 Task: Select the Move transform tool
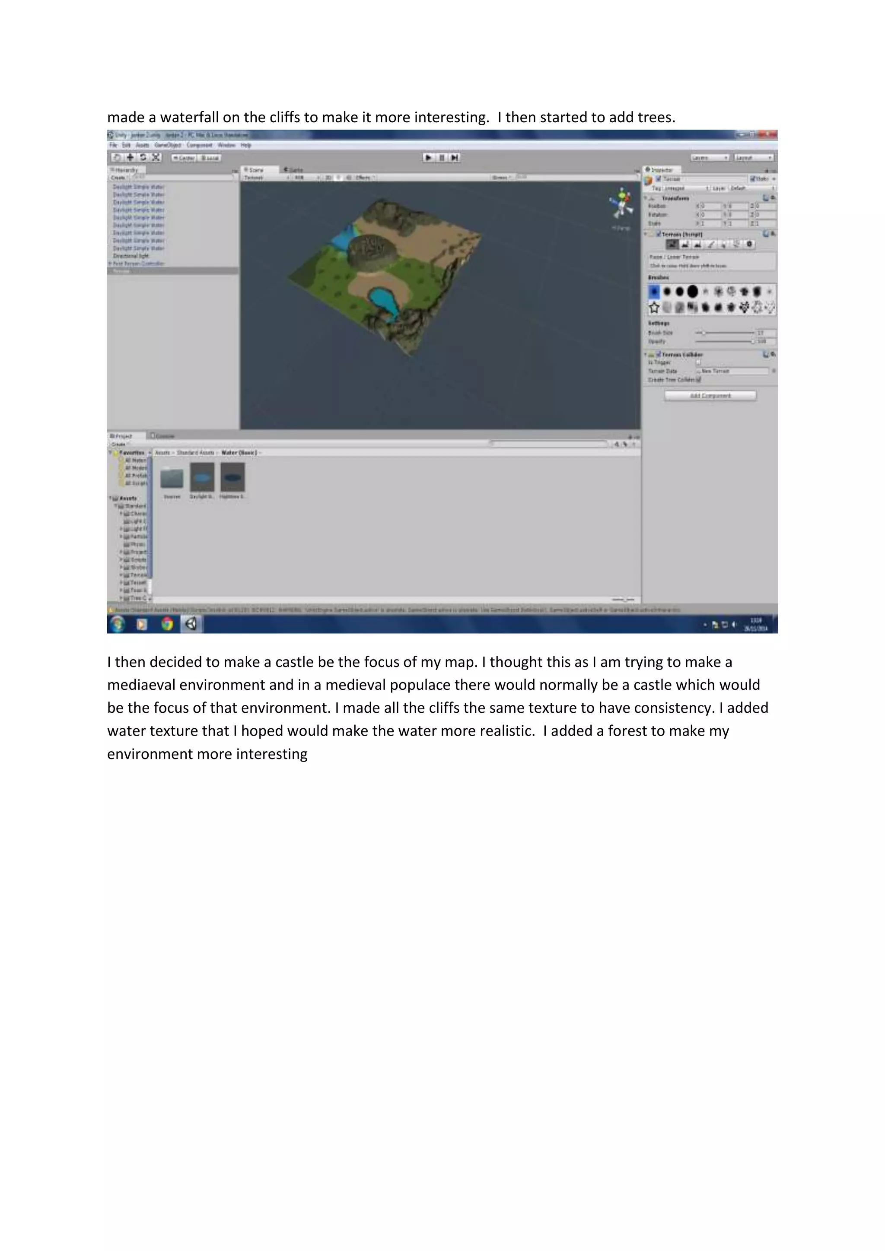tap(130, 158)
